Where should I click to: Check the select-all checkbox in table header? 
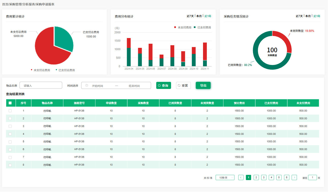[10, 103]
